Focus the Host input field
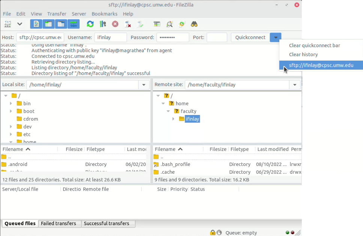 40,37
